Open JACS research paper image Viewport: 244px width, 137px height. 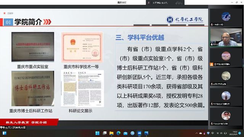coord(82,89)
